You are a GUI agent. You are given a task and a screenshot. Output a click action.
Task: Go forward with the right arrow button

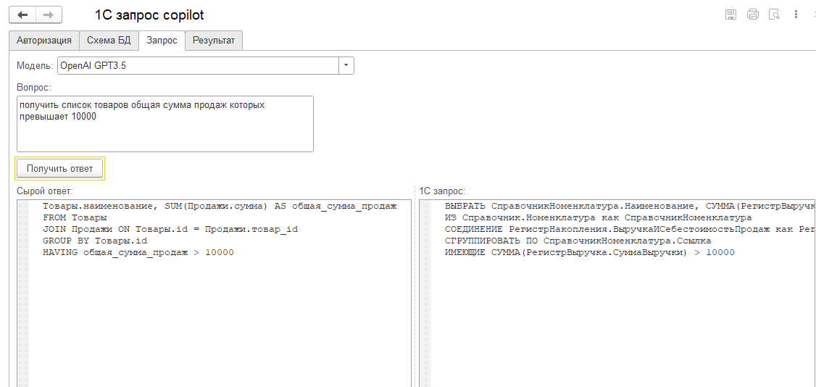(x=49, y=15)
